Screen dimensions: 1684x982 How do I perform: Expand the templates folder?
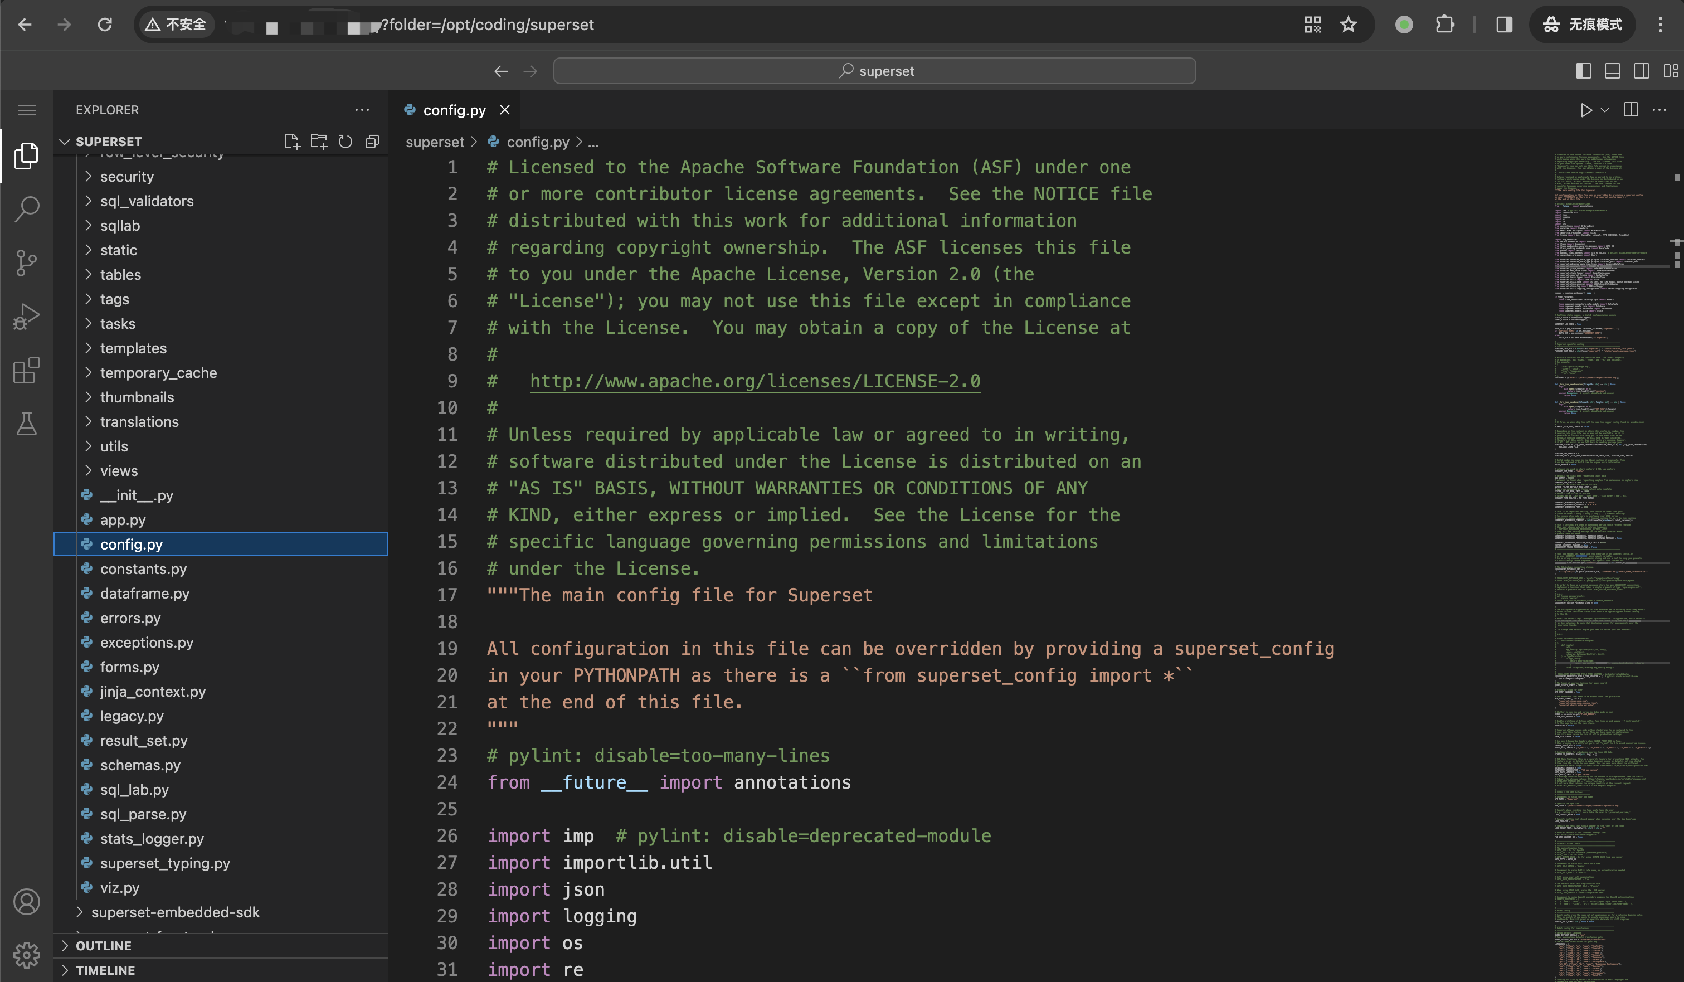coord(133,348)
